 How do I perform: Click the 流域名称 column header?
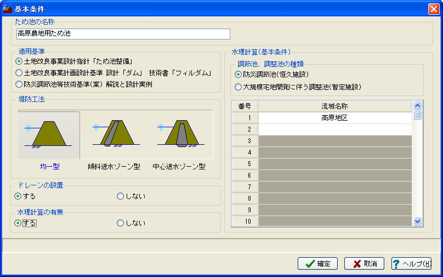tap(335, 106)
